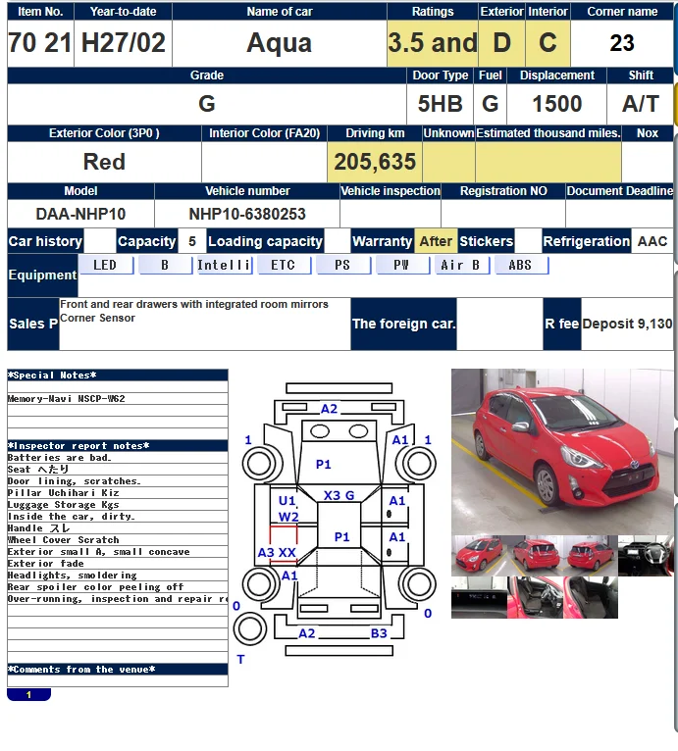Click the B3 rear bumper damage mark
This screenshot has height=751, width=678.
coord(379,633)
